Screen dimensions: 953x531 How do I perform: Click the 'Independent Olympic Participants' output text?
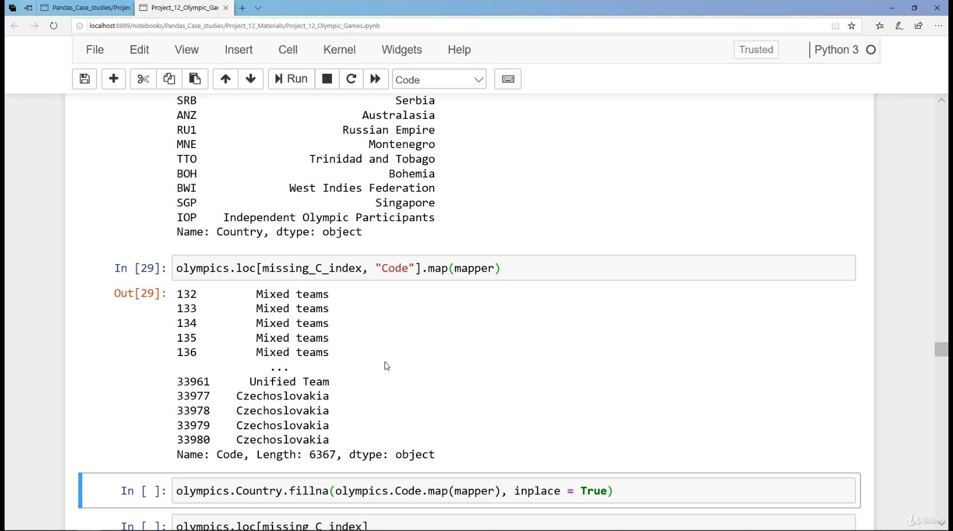tap(329, 218)
